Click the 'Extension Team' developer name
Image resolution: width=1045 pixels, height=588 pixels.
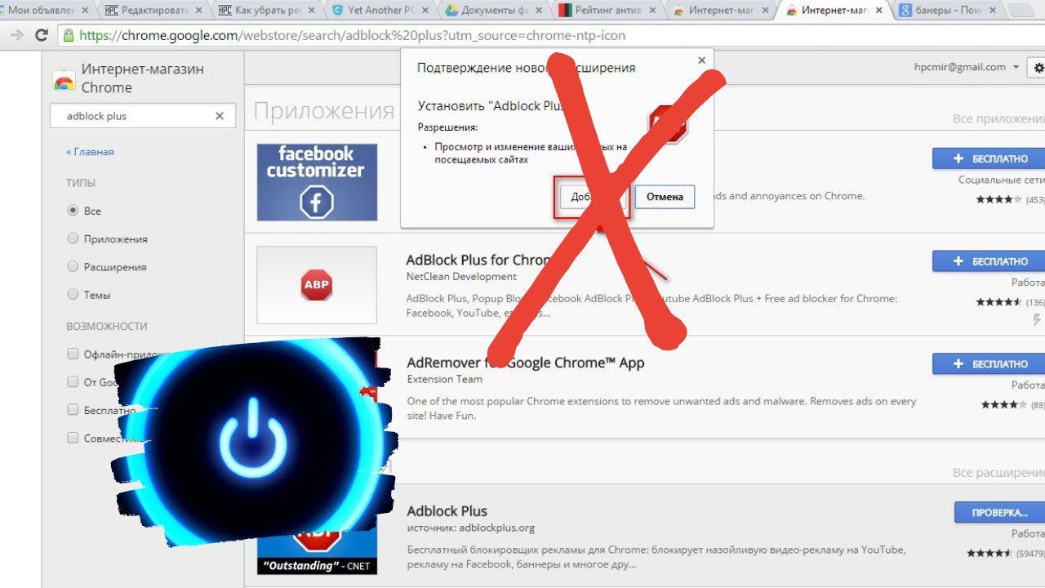pyautogui.click(x=444, y=379)
